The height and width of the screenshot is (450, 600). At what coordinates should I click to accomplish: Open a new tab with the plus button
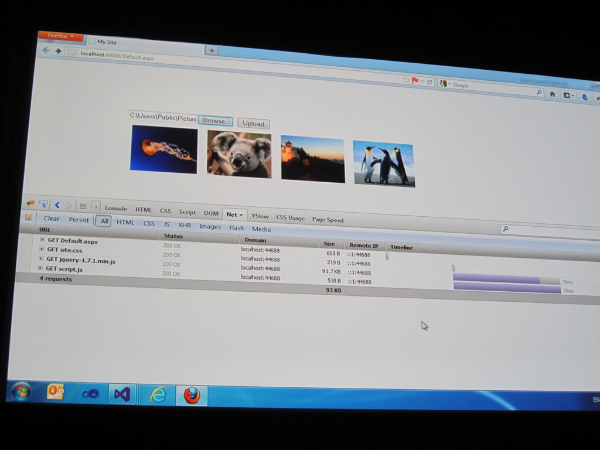click(x=212, y=50)
